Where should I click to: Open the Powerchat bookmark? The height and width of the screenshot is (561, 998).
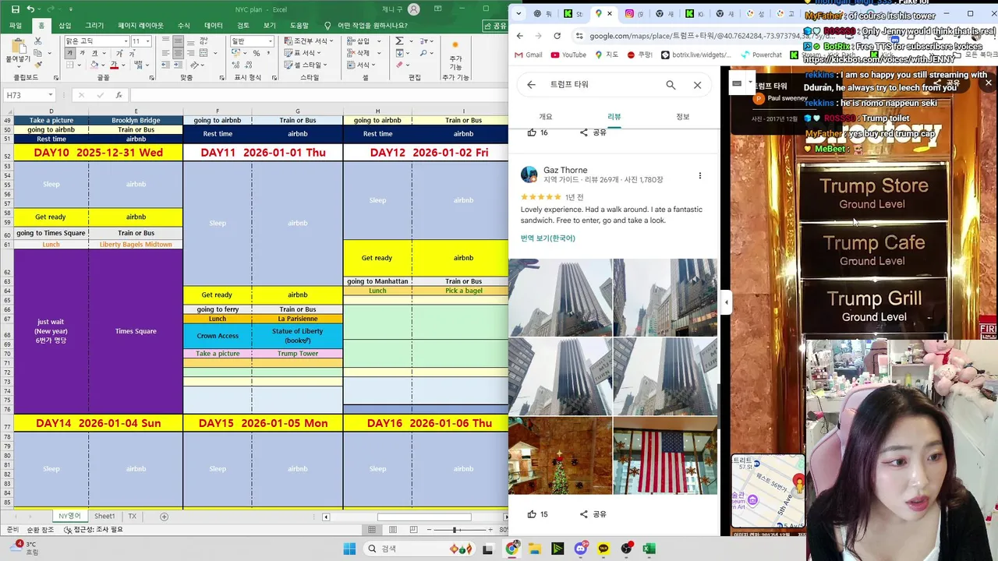(x=761, y=55)
